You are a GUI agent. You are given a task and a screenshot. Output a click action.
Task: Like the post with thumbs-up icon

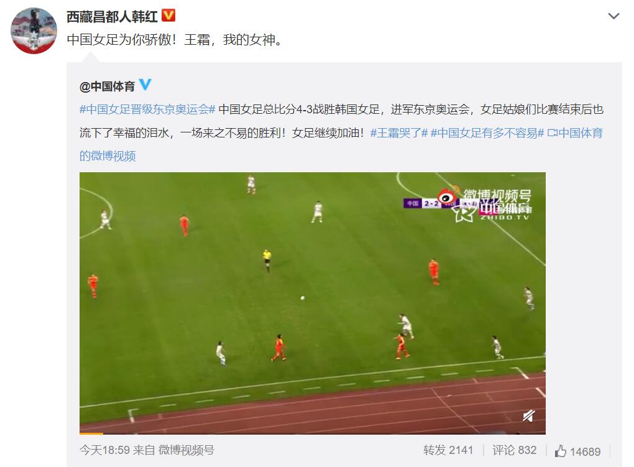[x=577, y=451]
